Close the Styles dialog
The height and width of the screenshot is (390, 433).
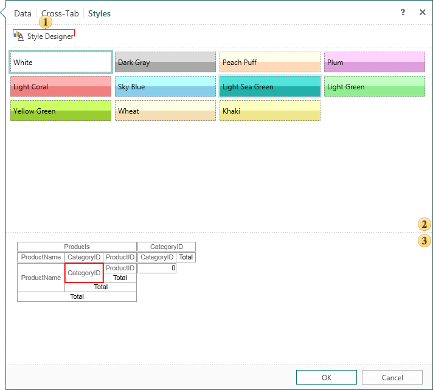(x=423, y=13)
